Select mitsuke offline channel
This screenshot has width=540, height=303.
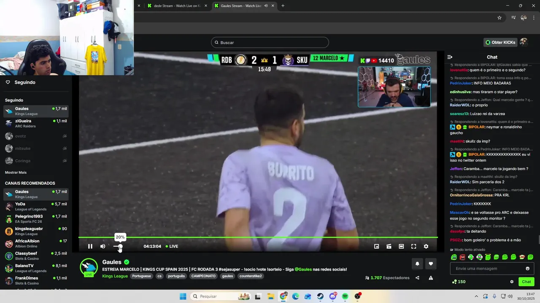(36, 148)
